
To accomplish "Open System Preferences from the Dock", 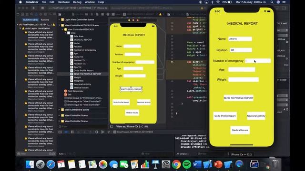I will [x=166, y=164].
